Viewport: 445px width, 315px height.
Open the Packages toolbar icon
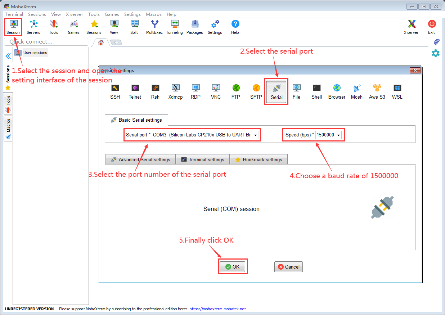click(x=195, y=27)
